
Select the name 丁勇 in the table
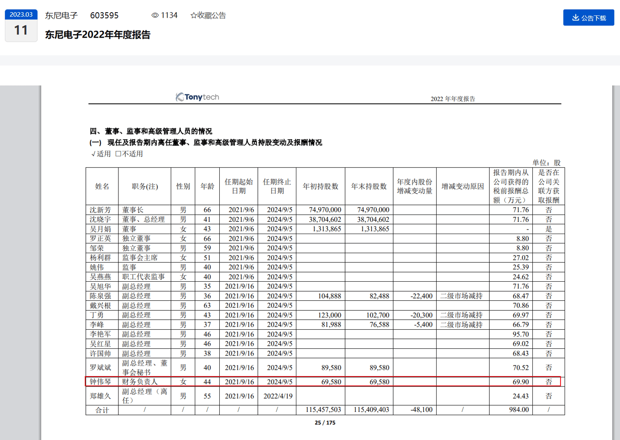97,315
